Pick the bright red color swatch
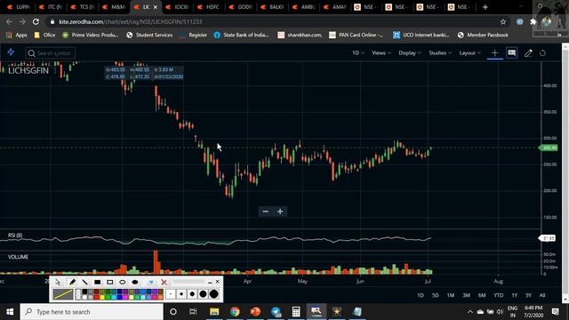Viewport: 569px width, 320px height. 96,297
